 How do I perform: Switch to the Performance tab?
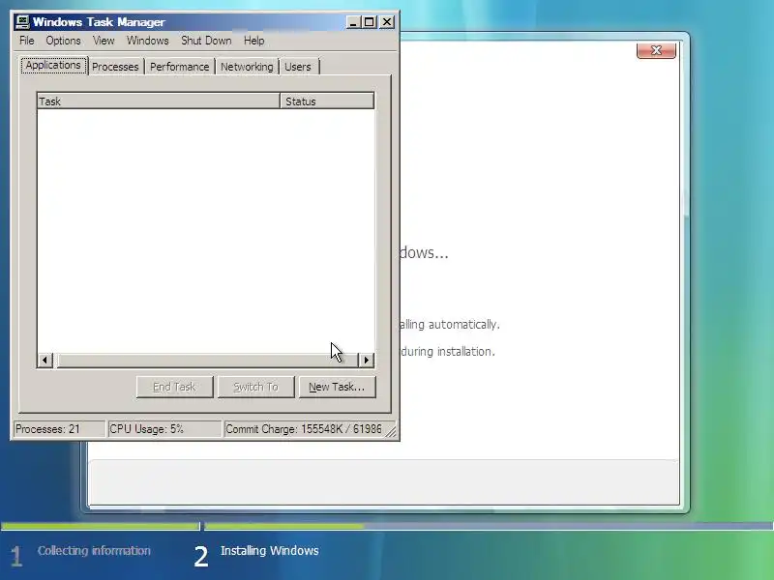(x=179, y=67)
